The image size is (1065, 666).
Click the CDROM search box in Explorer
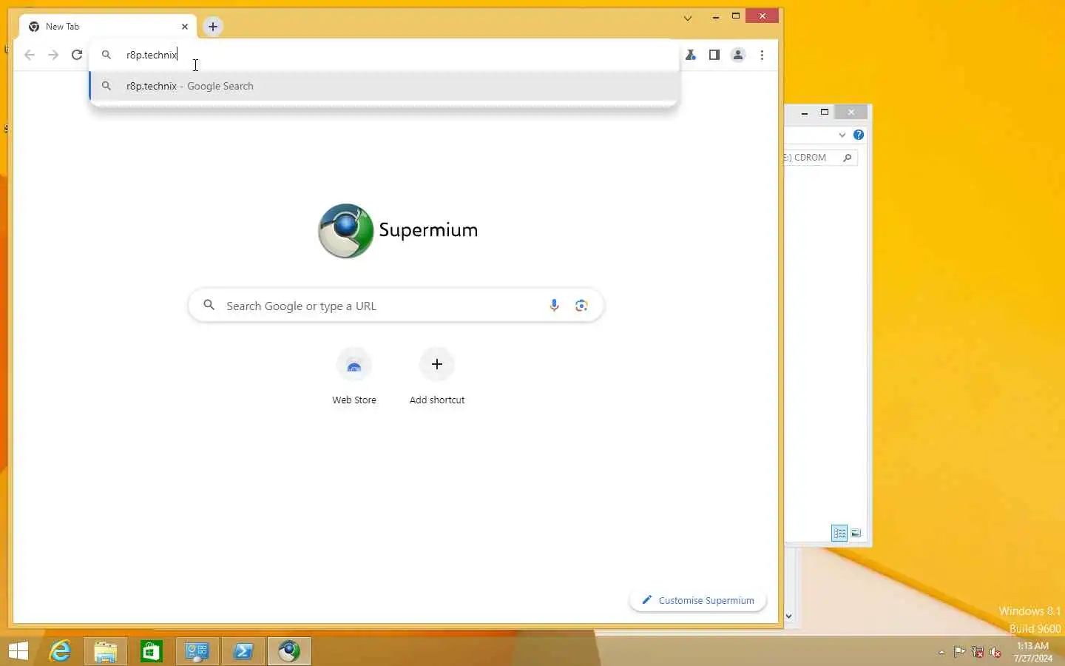[821, 158]
